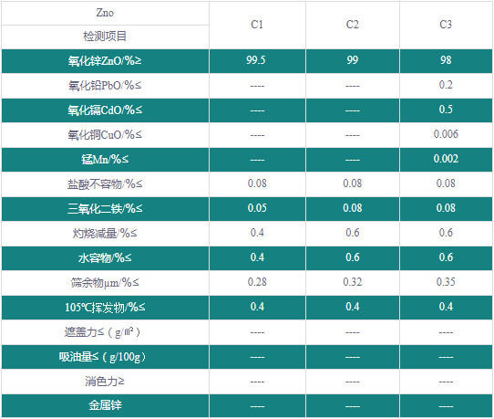This screenshot has width=494, height=419.
Task: Click the 0.2 value in 氧化铅 row
Action: click(446, 85)
